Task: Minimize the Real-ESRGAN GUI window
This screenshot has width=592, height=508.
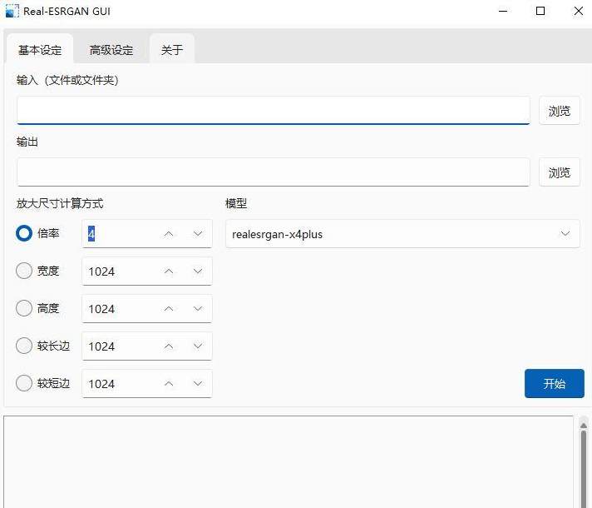Action: [x=503, y=11]
